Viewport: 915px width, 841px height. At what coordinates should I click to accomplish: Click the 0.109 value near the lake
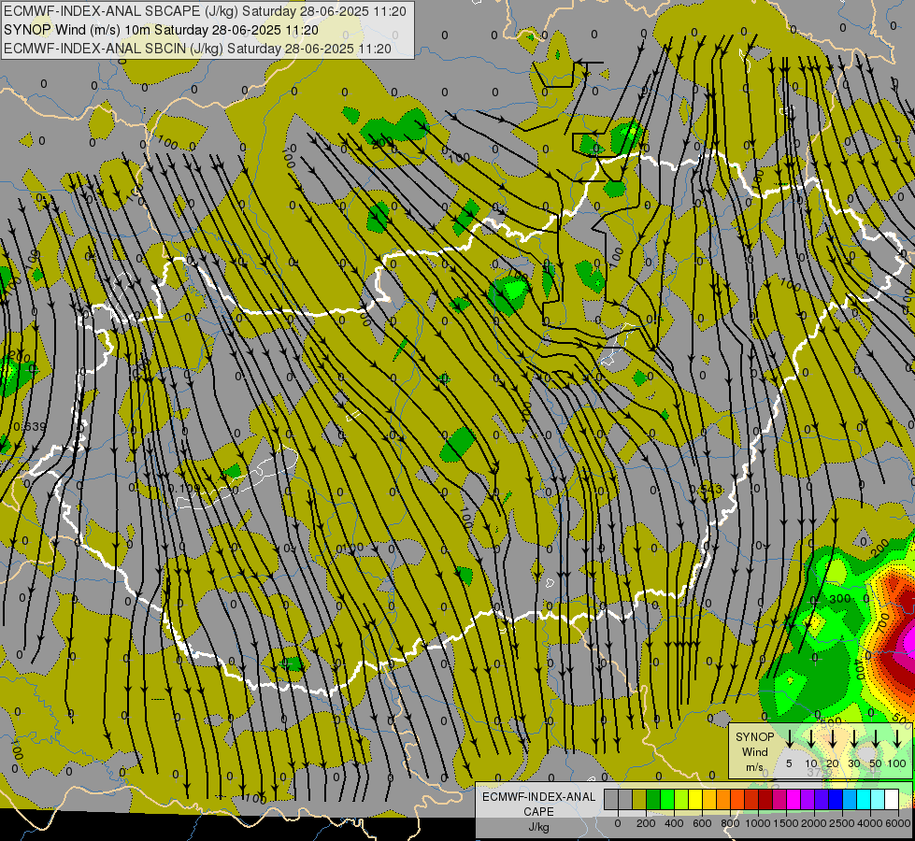tap(184, 489)
